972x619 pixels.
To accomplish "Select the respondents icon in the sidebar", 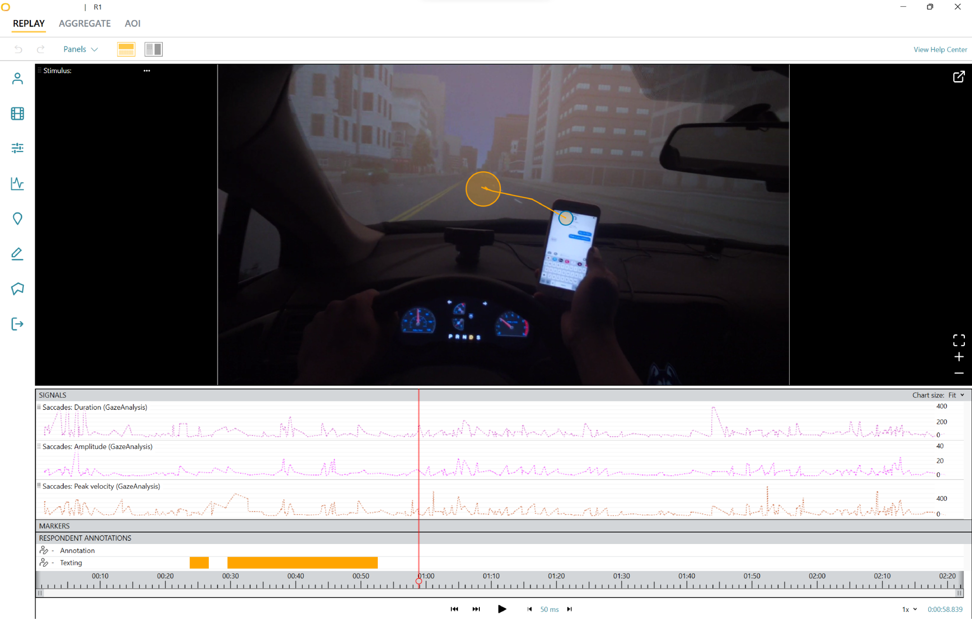I will (x=17, y=78).
